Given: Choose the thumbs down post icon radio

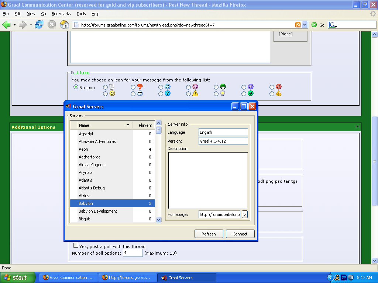Looking at the screenshot, I should 133,87.
